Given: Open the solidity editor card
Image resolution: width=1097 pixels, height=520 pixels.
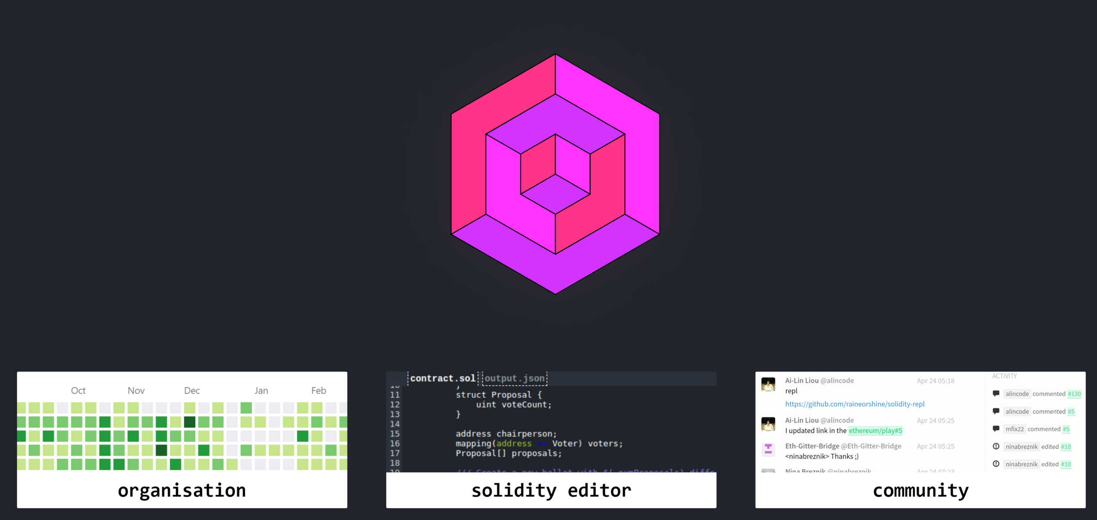Looking at the screenshot, I should point(551,490).
